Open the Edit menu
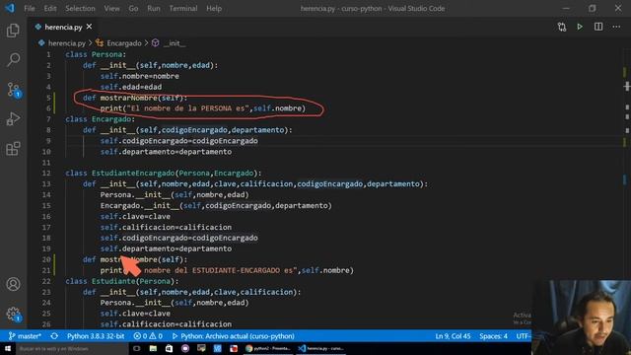The width and height of the screenshot is (631, 355). pyautogui.click(x=50, y=8)
